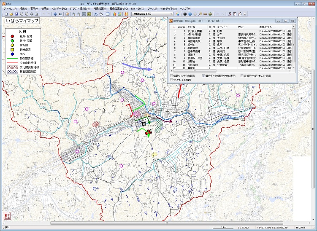317x231 pixels.
Task: Open the 観光.gen layer dropdown
Action: (171, 14)
